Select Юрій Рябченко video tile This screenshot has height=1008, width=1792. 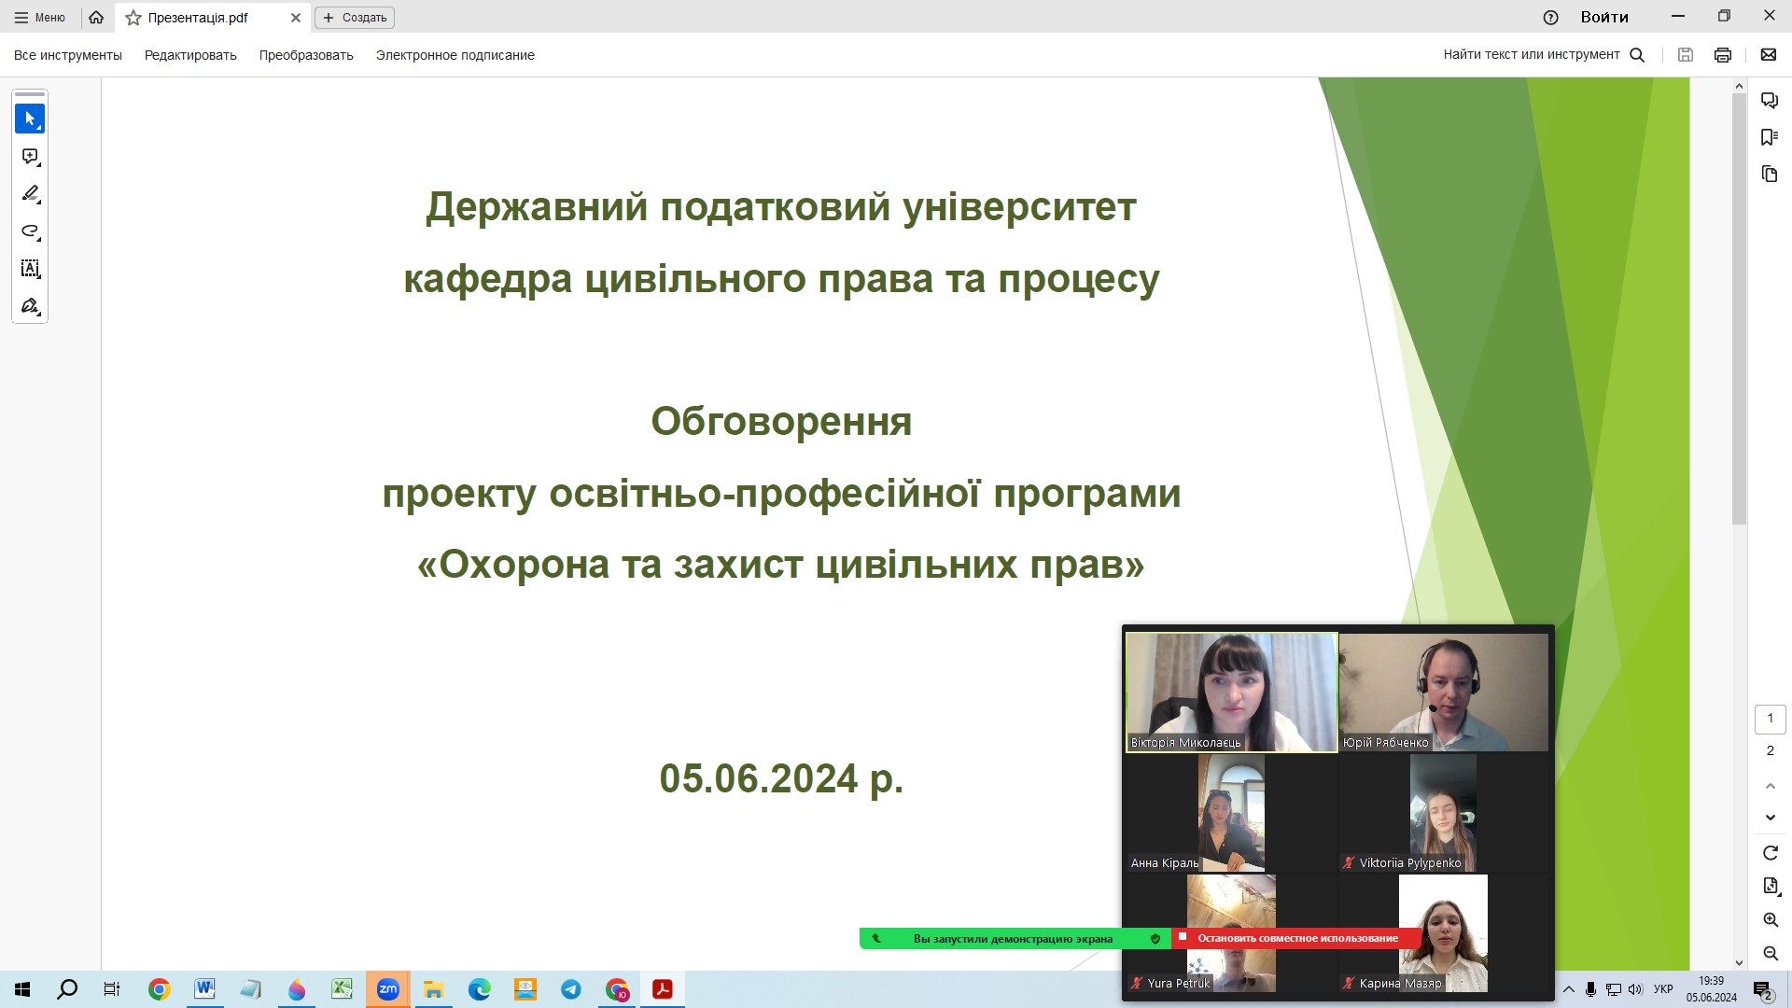point(1444,692)
